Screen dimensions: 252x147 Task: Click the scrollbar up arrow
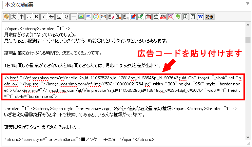tap(248, 25)
